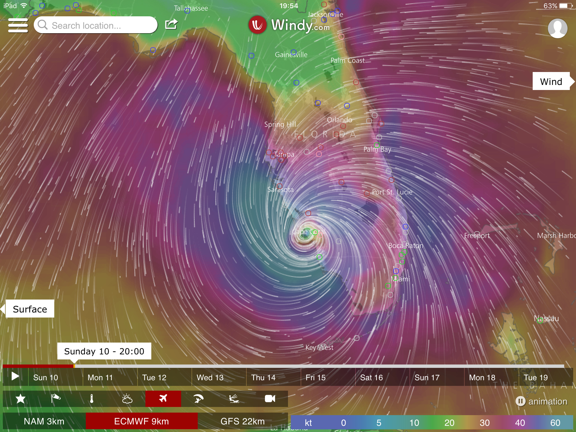Select the paragliding spots icon
576x432 pixels.
pyautogui.click(x=198, y=399)
